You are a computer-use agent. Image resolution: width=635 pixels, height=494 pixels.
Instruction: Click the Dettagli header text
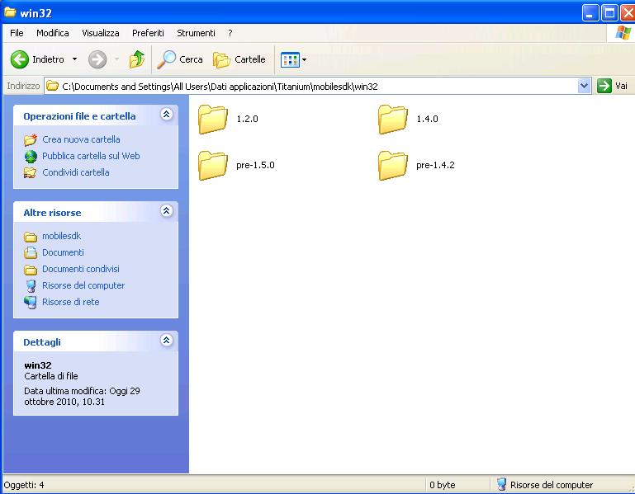coord(42,342)
